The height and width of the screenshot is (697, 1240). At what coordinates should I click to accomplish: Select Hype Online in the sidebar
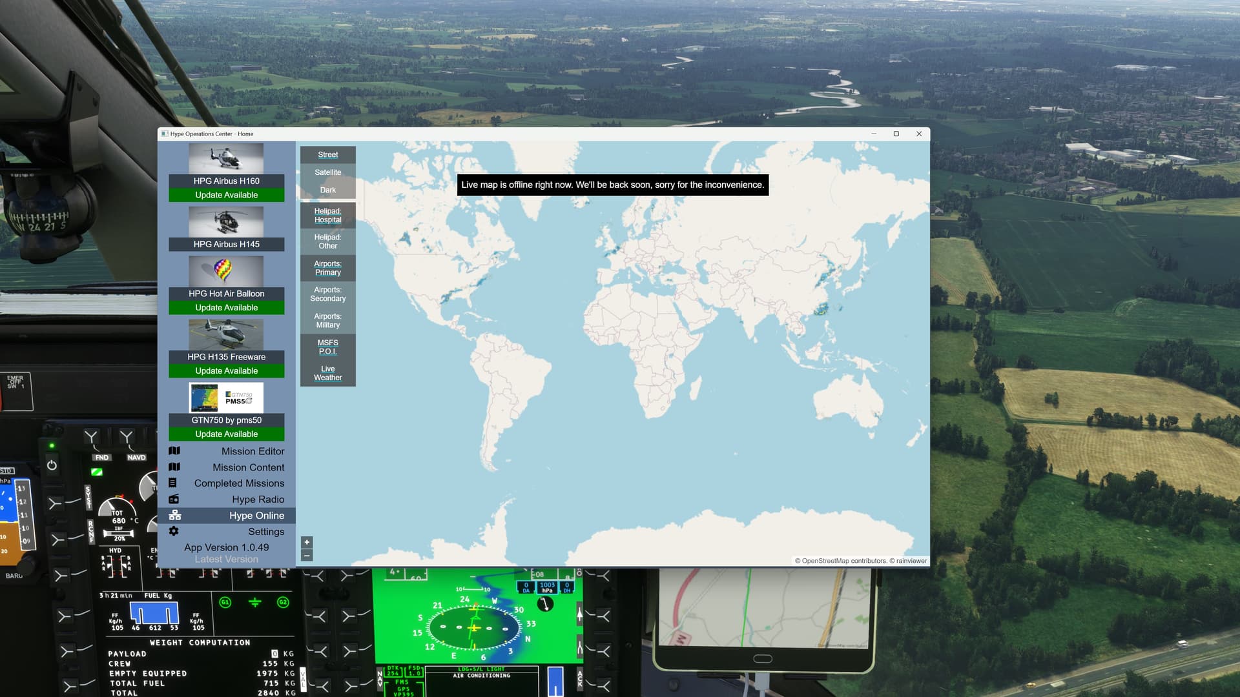(x=256, y=515)
